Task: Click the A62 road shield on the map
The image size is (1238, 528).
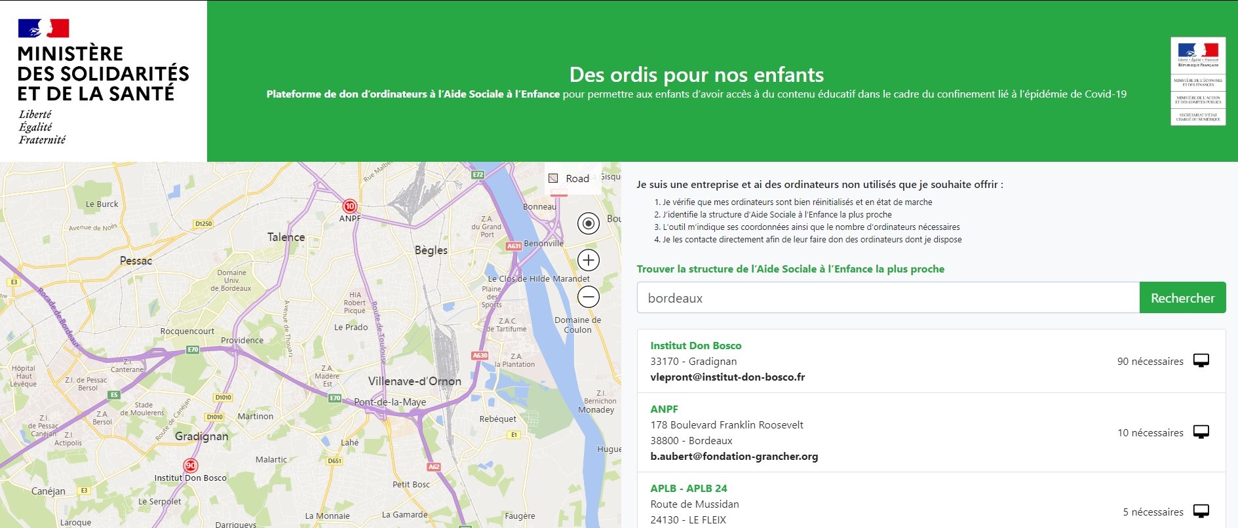Action: (x=434, y=466)
